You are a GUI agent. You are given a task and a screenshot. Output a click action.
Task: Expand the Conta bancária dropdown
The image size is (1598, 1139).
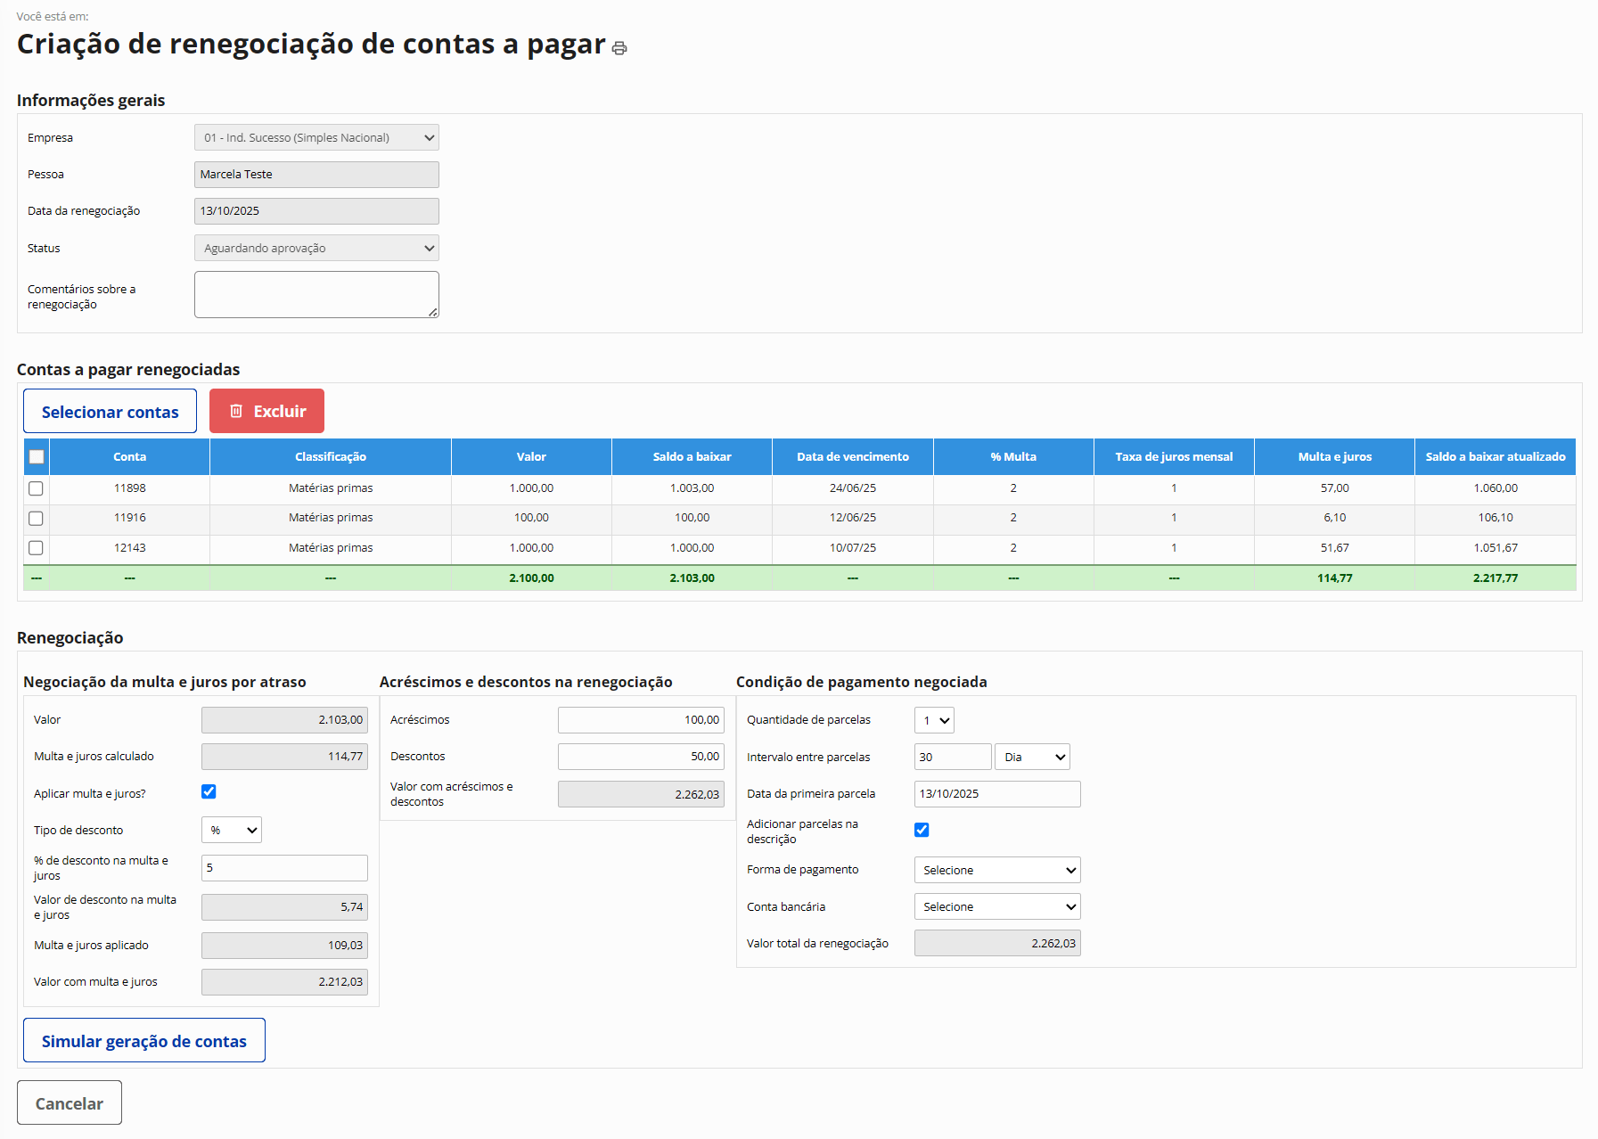(997, 906)
